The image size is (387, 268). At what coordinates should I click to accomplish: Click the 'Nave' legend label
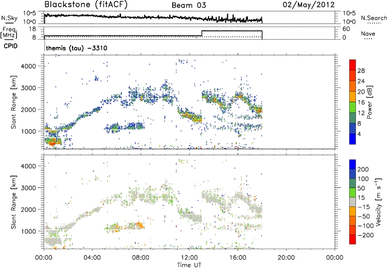pos(368,34)
